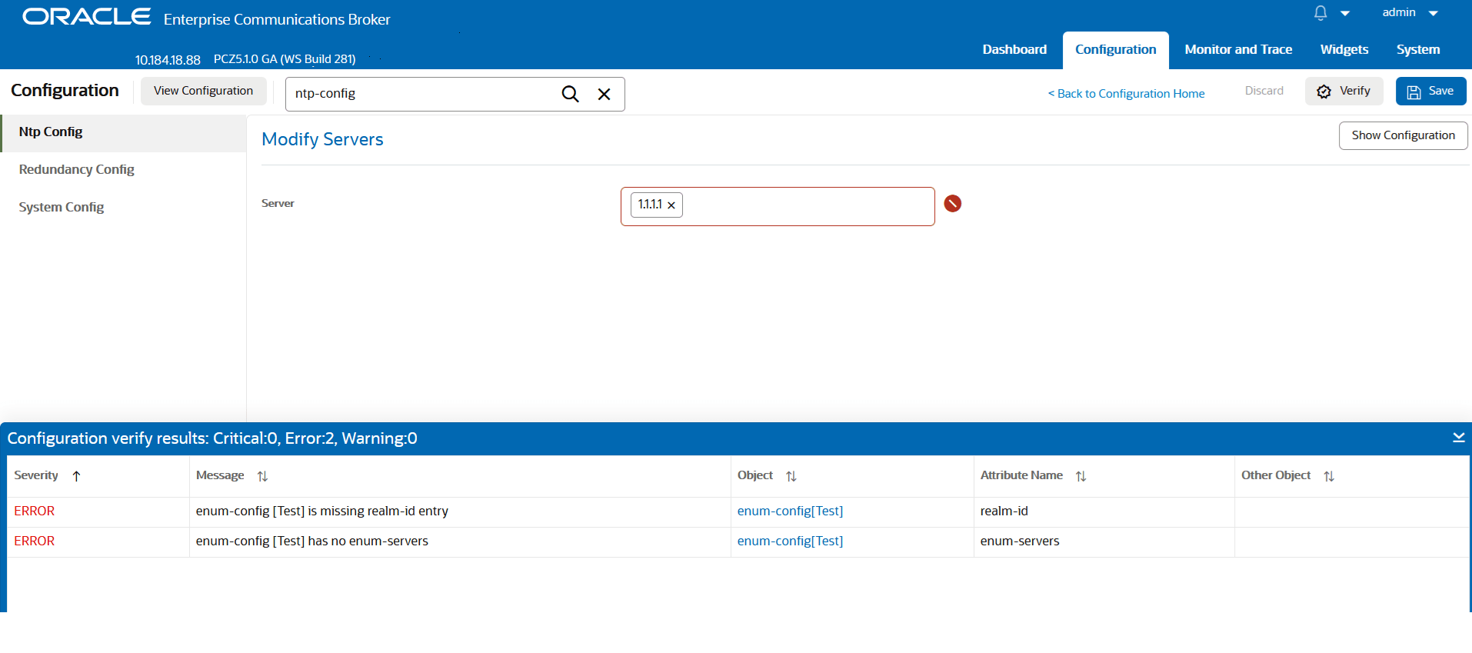This screenshot has height=653, width=1472.
Task: Click the Message column header
Action: tap(220, 475)
